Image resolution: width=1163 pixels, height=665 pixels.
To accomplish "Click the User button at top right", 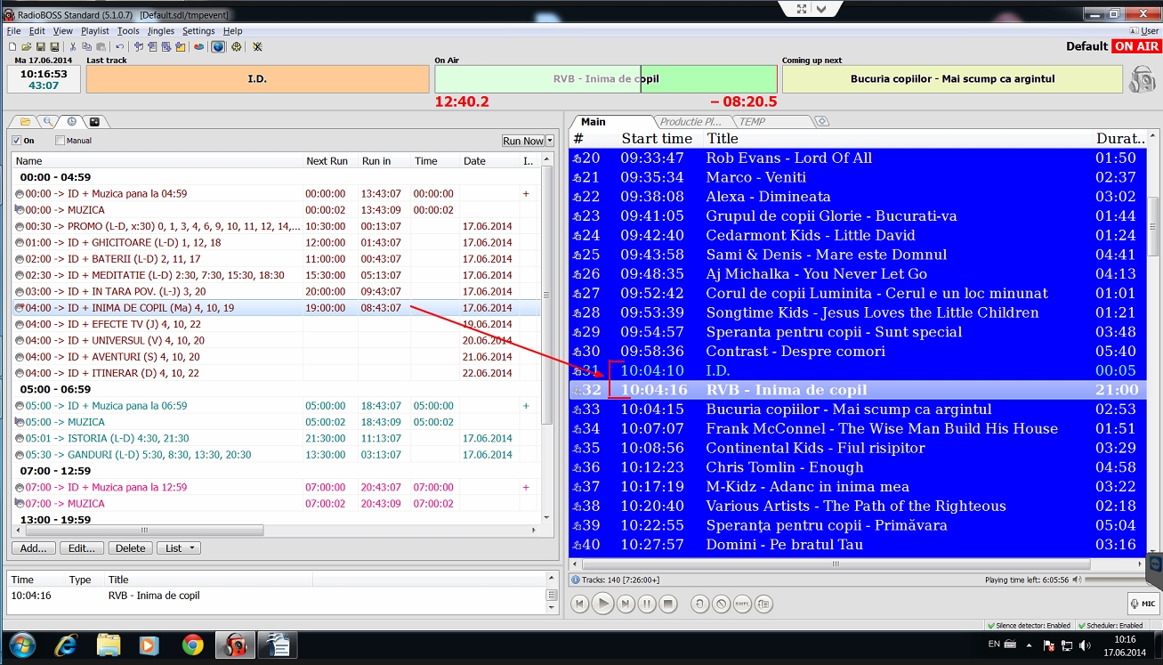I will pos(1144,31).
